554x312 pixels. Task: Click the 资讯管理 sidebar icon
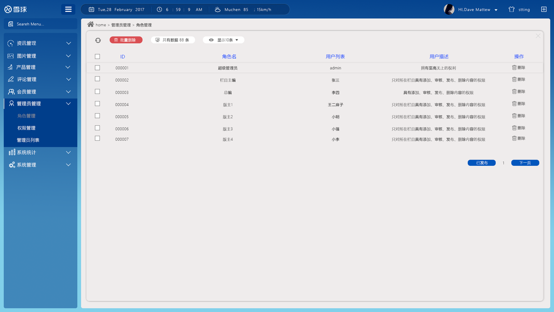coord(10,43)
